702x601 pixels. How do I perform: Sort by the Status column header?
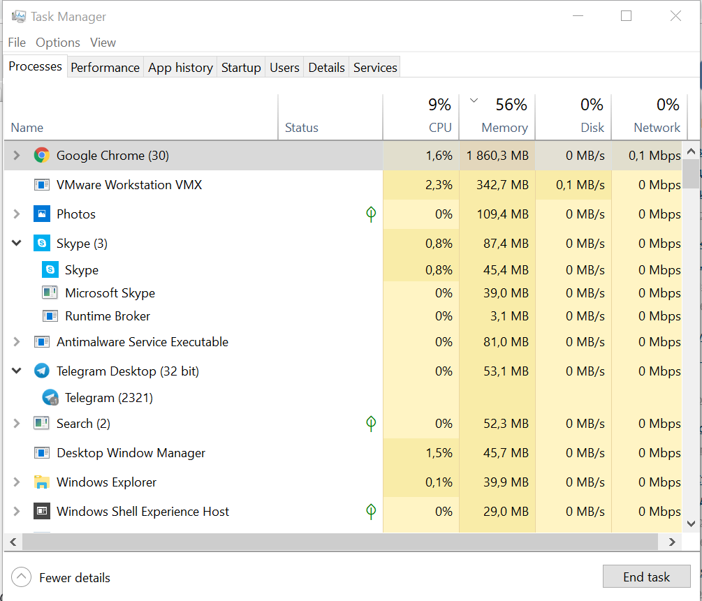coord(330,117)
